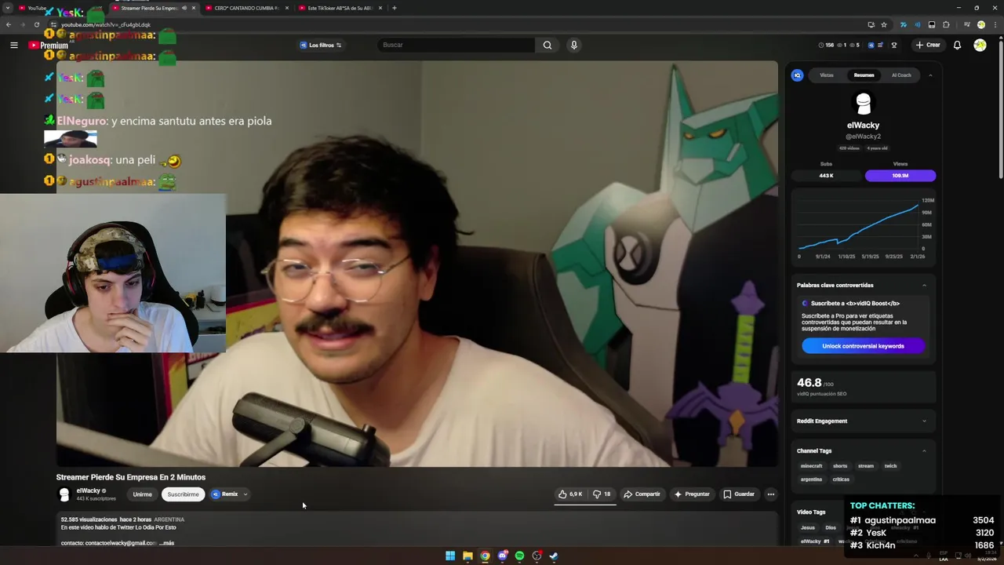Collapse the Palabras clave controvertidas section

tap(924, 285)
